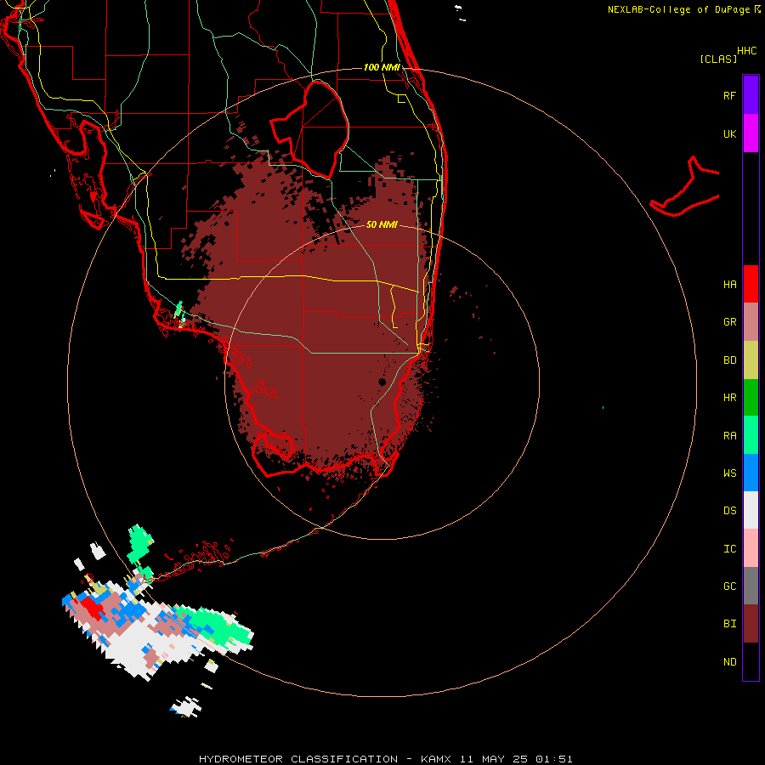Screen dimensions: 765x765
Task: Click the IC light pink legend swatch
Action: tap(751, 548)
